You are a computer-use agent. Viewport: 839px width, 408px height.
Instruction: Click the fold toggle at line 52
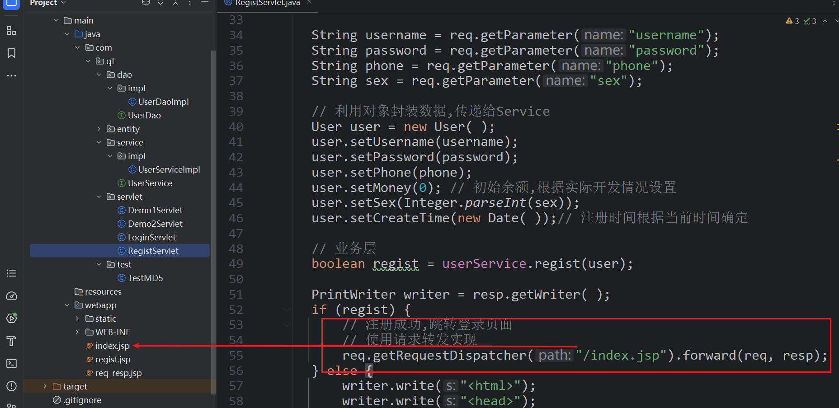pyautogui.click(x=287, y=310)
